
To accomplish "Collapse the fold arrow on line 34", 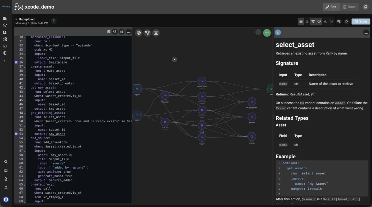I will [25, 54].
